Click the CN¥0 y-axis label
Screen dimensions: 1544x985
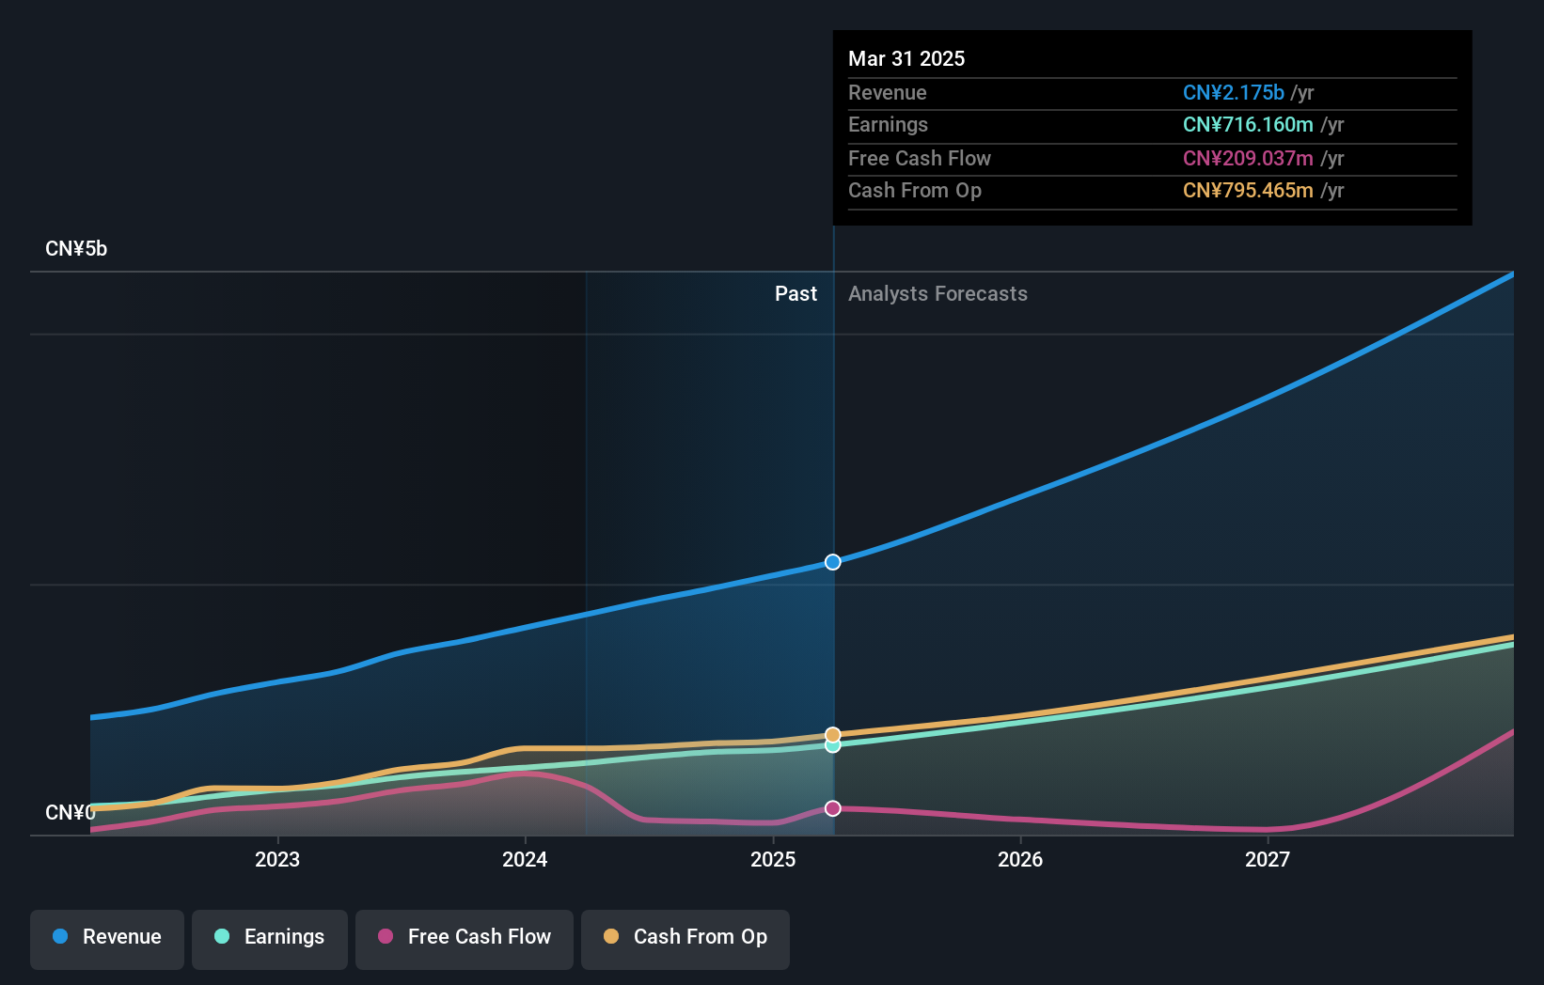coord(71,812)
